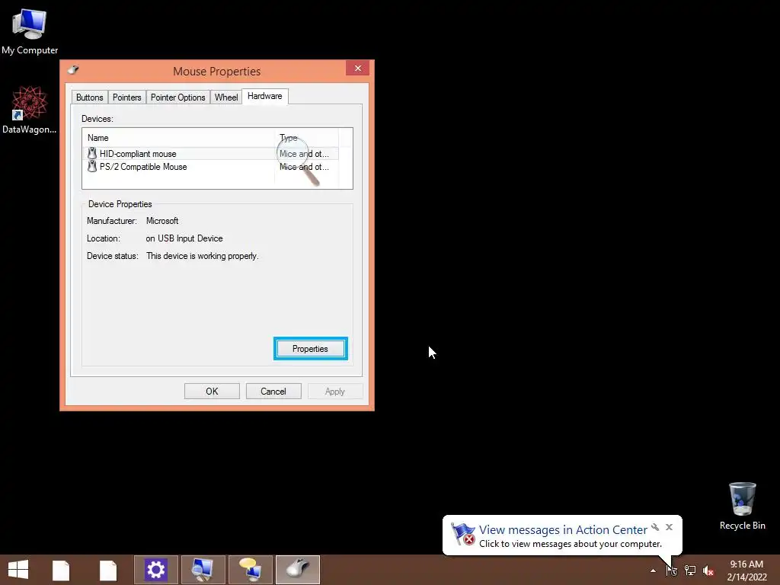Viewport: 780px width, 585px height.
Task: Select the Hardware tab
Action: [x=264, y=96]
